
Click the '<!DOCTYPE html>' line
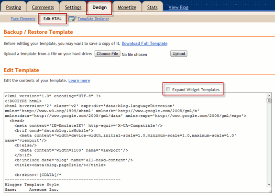23,101
